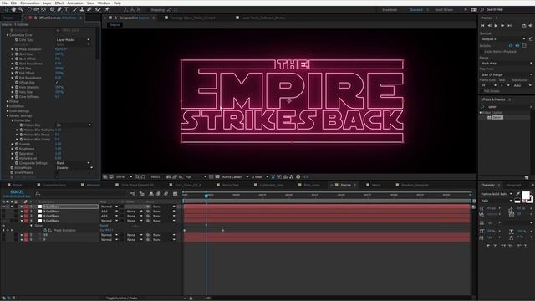This screenshot has height=301, width=535.
Task: Toggle Offset Size checkbox
Action: (x=57, y=83)
